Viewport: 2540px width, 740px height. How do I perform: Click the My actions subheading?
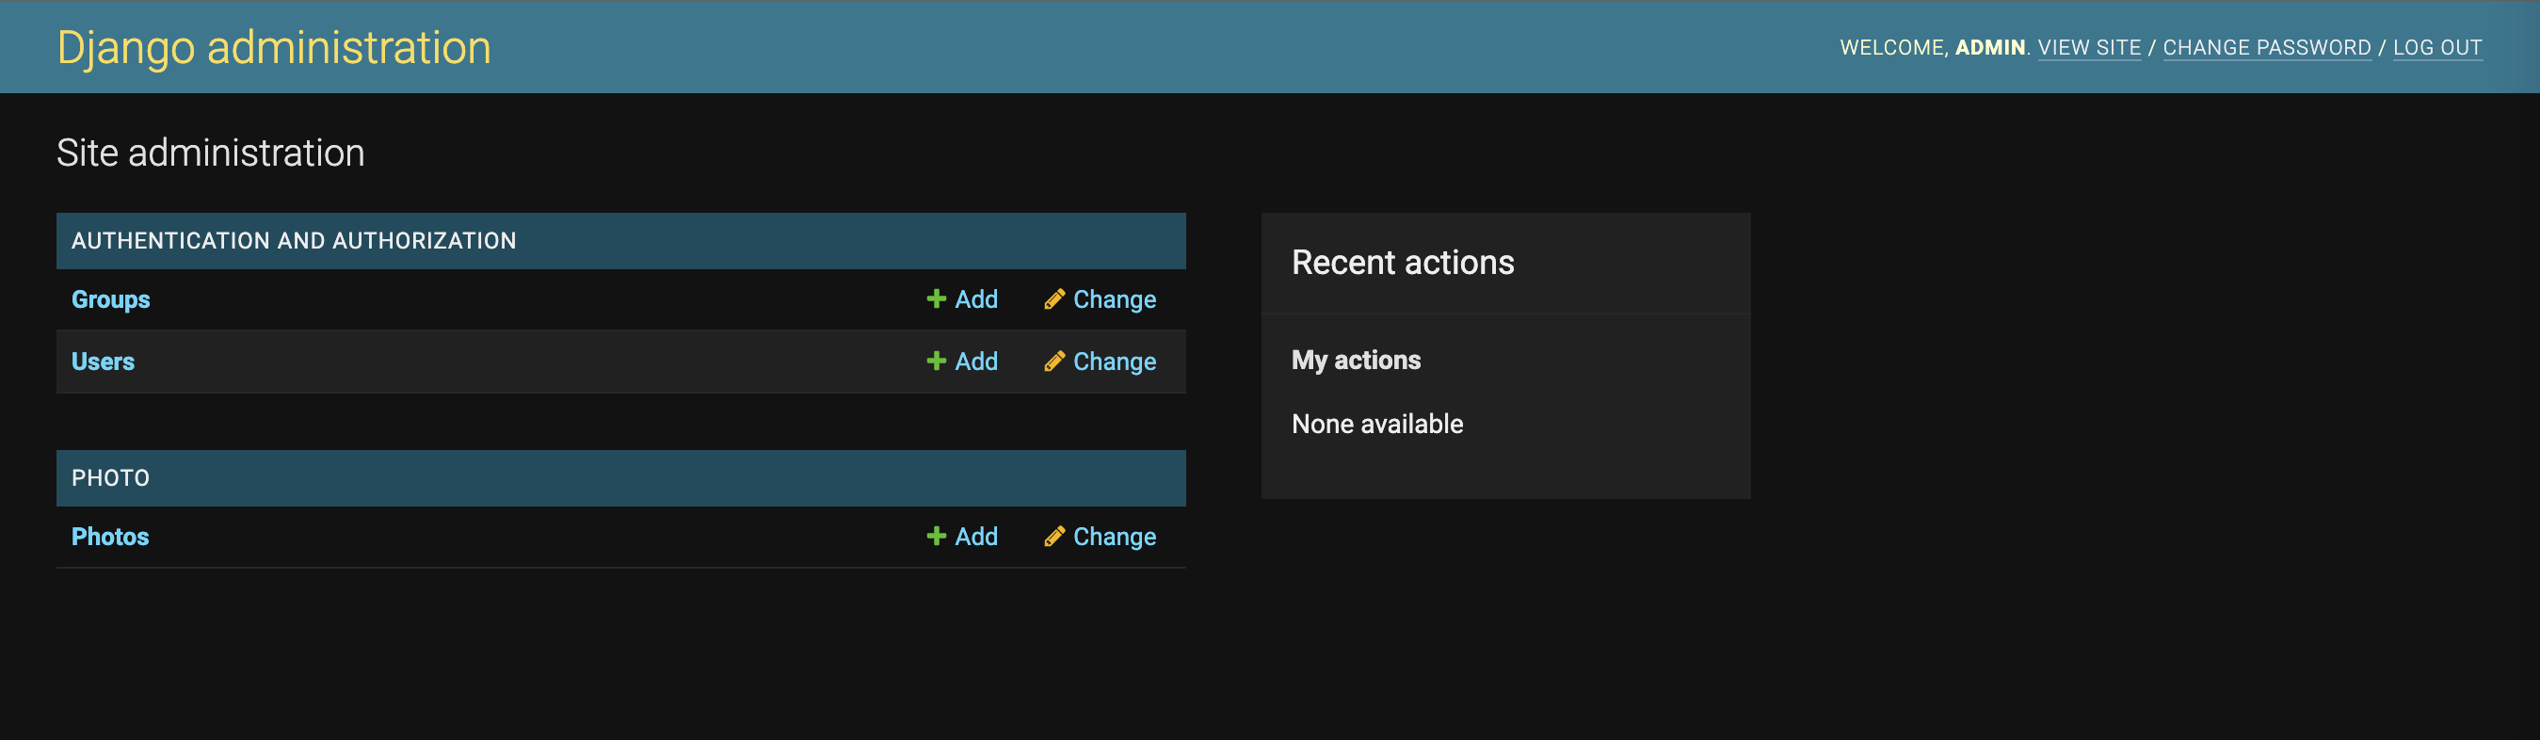[x=1356, y=361]
